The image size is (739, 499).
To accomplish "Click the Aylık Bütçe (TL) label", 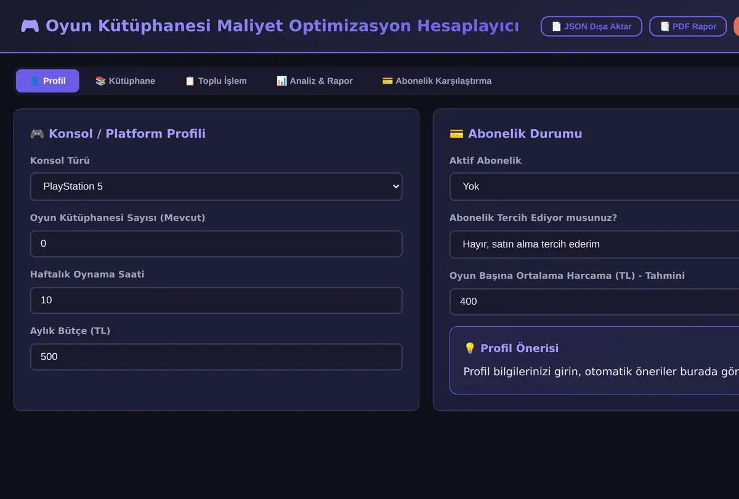I will (x=70, y=331).
